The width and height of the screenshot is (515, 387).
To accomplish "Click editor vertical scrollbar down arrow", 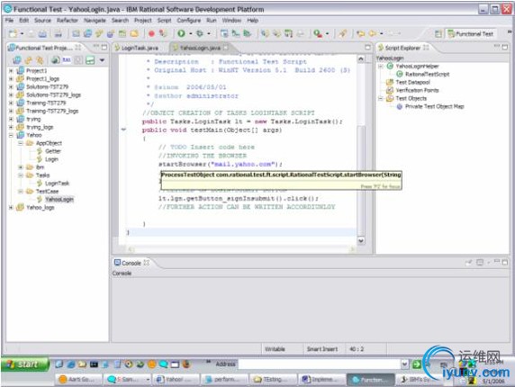I will point(361,240).
